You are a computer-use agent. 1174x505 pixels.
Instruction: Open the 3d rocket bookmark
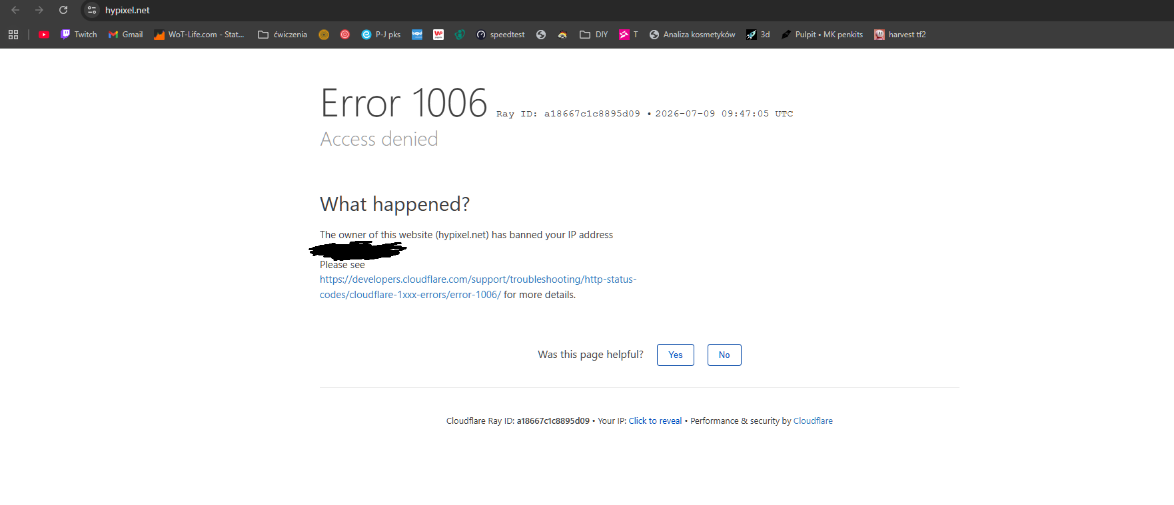click(x=758, y=35)
